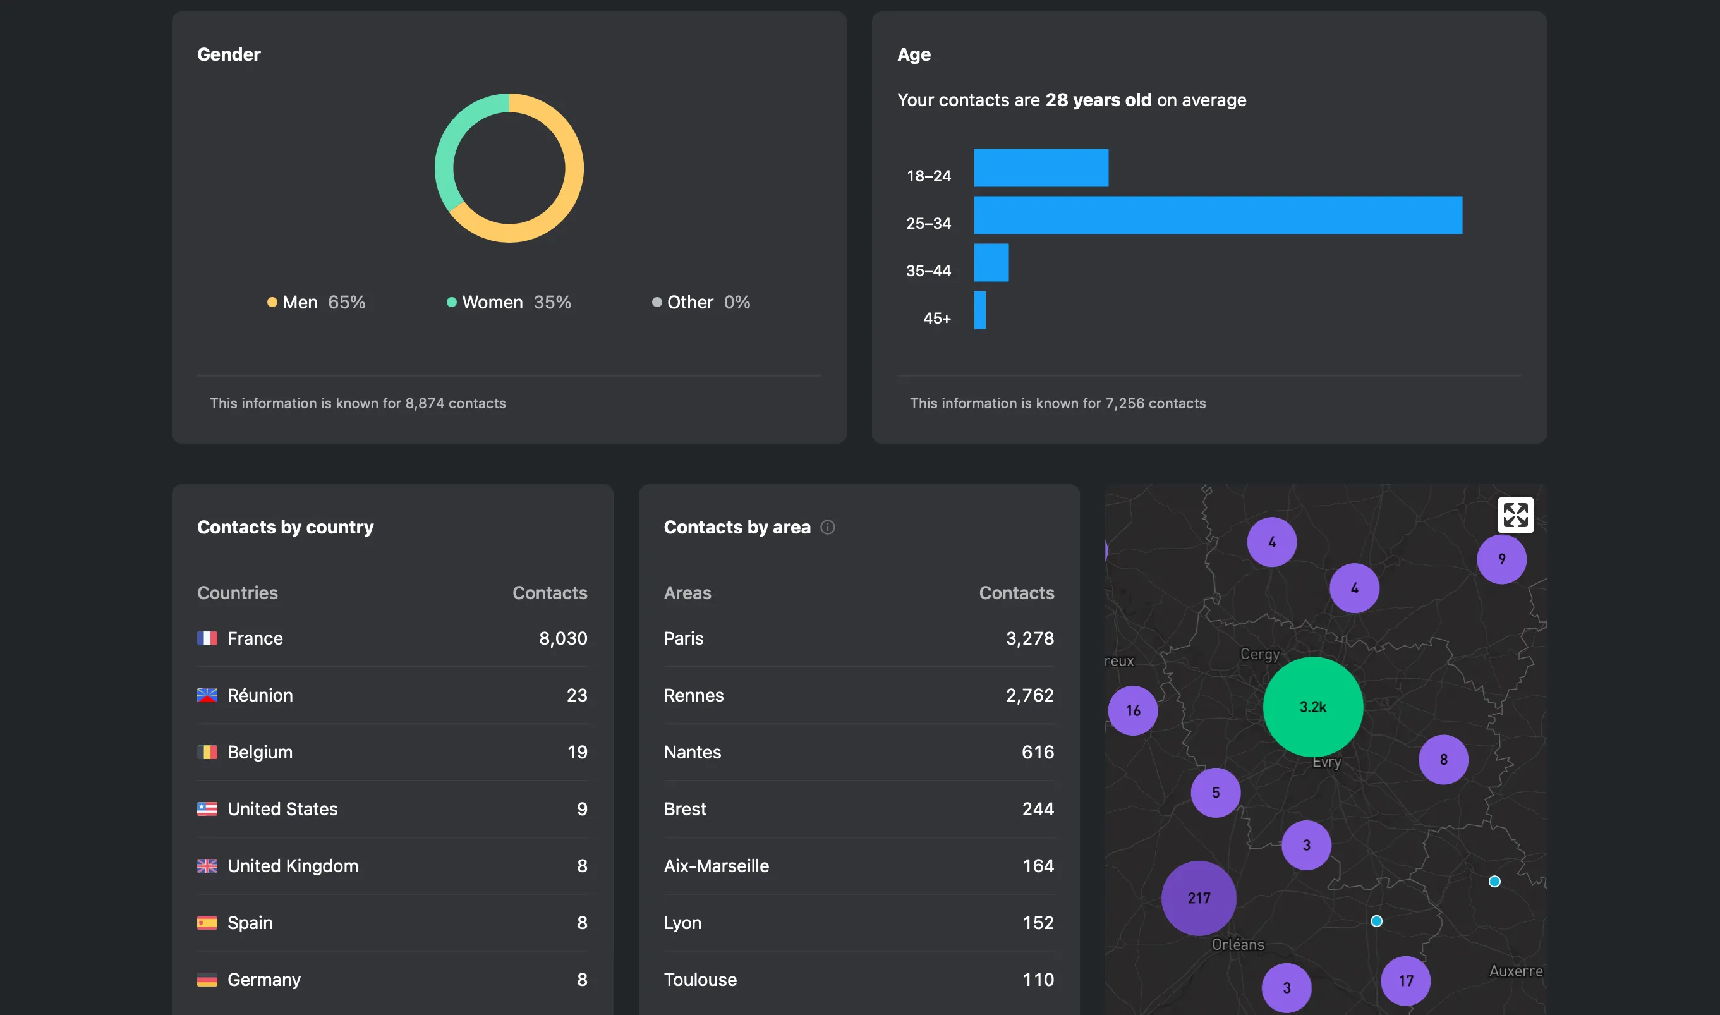Viewport: 1720px width, 1015px height.
Task: Click the info icon beside Contacts by area
Action: tap(827, 527)
